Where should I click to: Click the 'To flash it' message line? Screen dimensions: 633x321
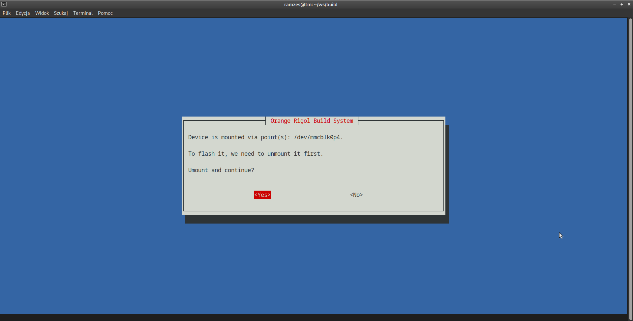point(256,154)
